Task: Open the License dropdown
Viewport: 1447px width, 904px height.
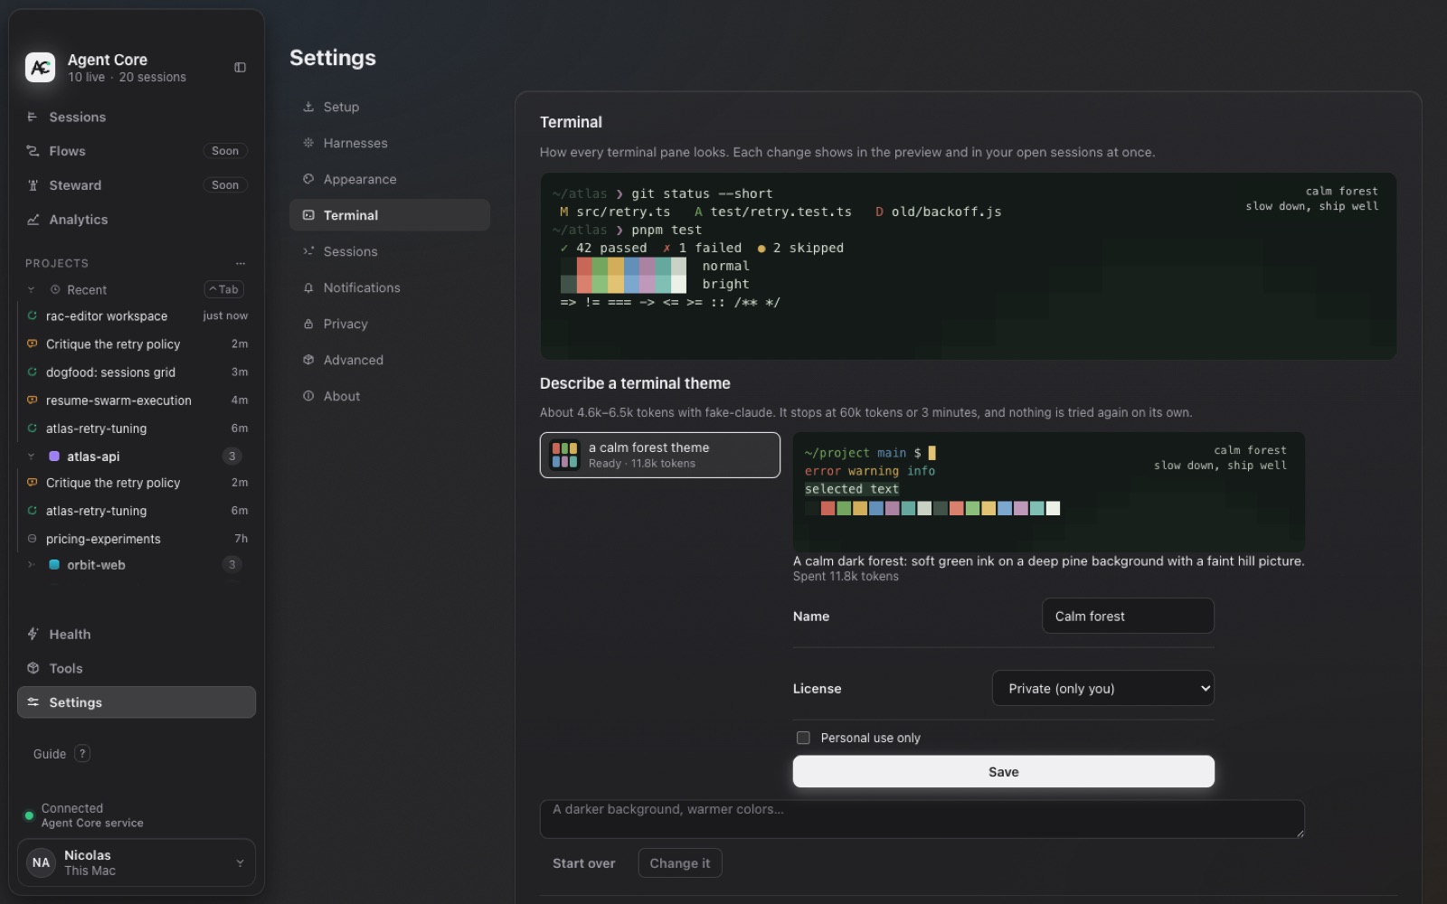Action: pos(1102,689)
